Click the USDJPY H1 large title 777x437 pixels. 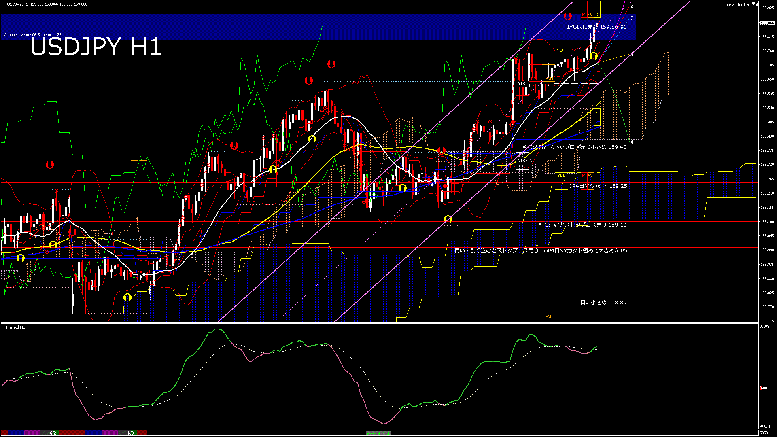click(96, 47)
